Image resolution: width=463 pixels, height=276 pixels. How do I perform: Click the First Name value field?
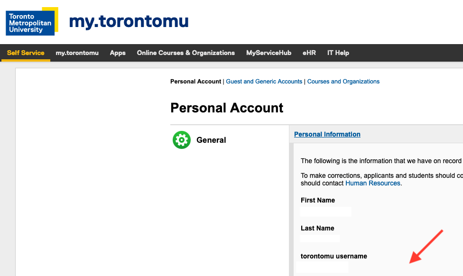pyautogui.click(x=326, y=212)
